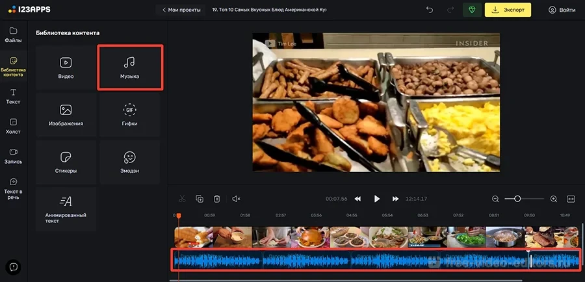Duplicate the selected clip

[x=200, y=199]
